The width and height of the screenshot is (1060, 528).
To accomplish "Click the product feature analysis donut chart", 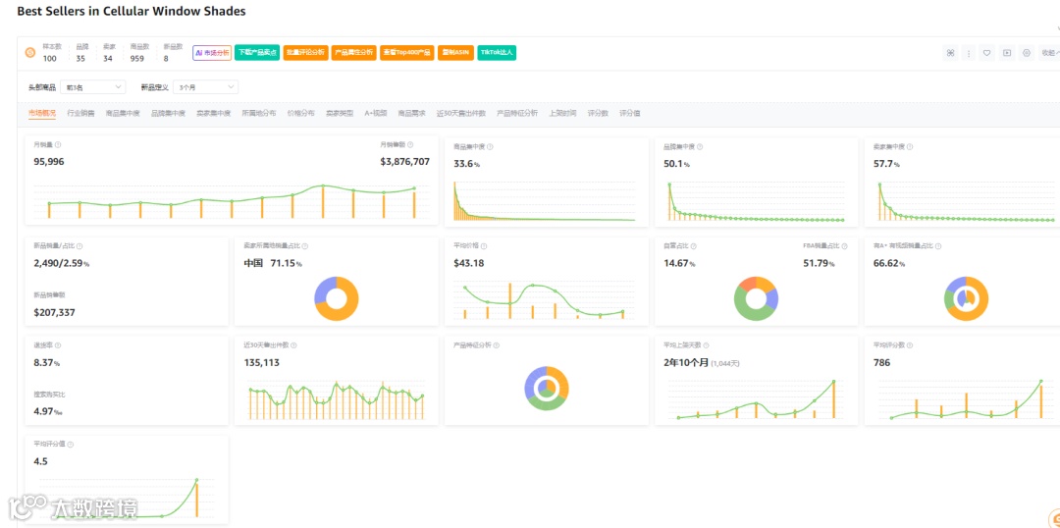I will coord(547,388).
